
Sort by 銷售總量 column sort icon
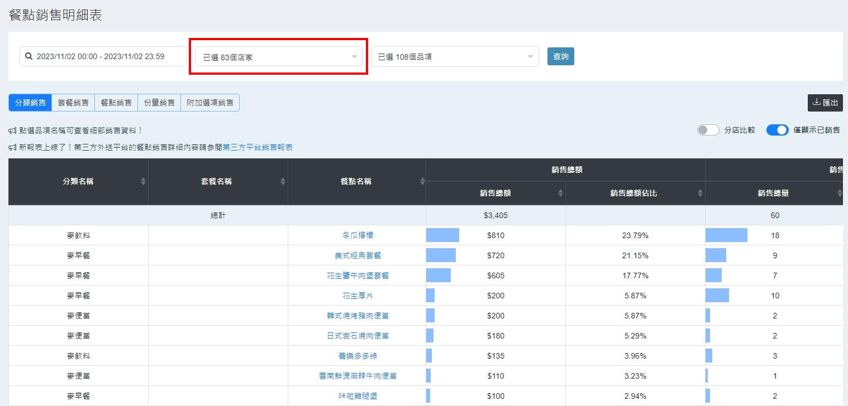839,193
